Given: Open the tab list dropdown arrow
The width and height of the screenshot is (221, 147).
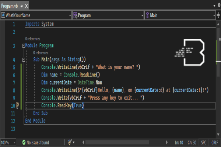Looking at the screenshot, I should point(214,6).
